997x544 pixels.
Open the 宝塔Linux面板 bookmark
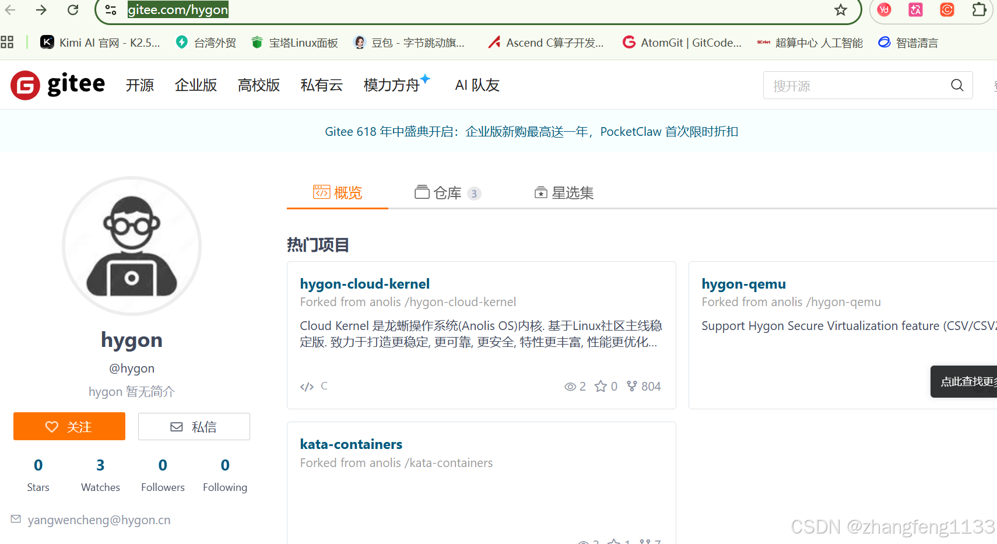click(295, 43)
